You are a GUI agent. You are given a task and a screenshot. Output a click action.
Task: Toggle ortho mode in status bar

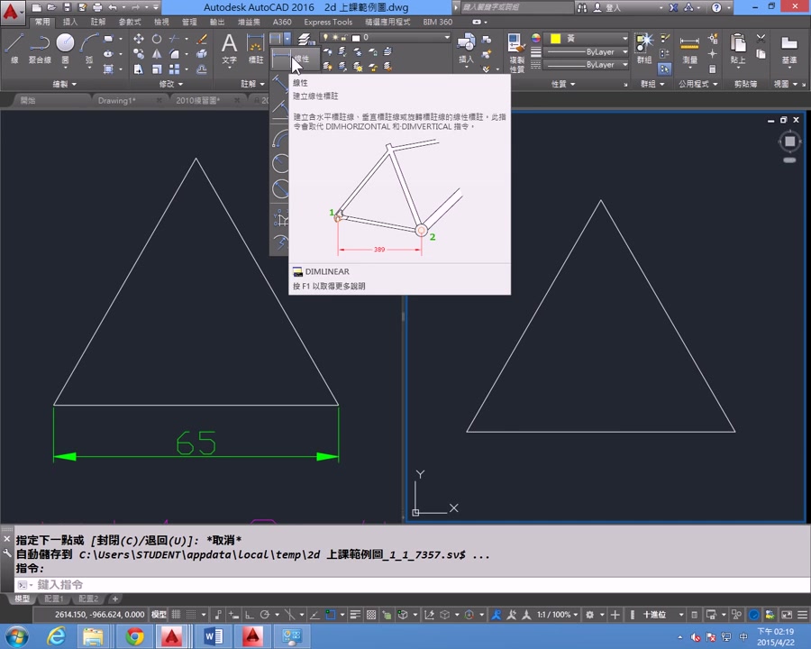[250, 615]
